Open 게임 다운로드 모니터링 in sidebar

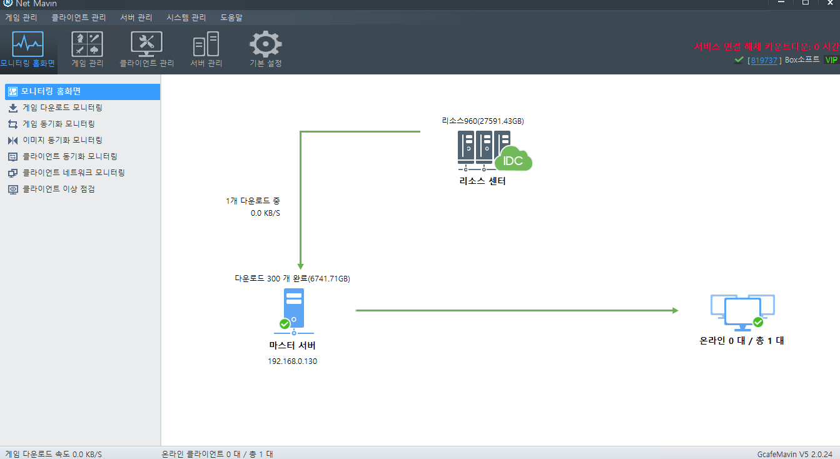point(62,108)
